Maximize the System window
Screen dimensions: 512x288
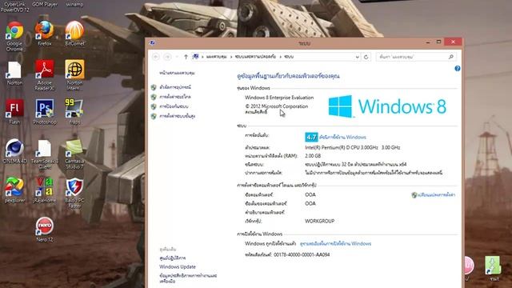[439, 42]
